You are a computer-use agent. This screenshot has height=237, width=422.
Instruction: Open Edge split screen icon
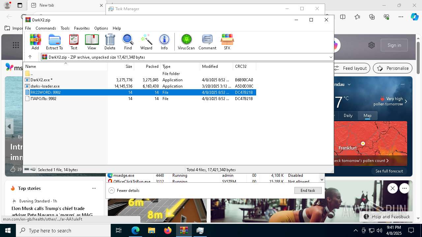tap(343, 17)
